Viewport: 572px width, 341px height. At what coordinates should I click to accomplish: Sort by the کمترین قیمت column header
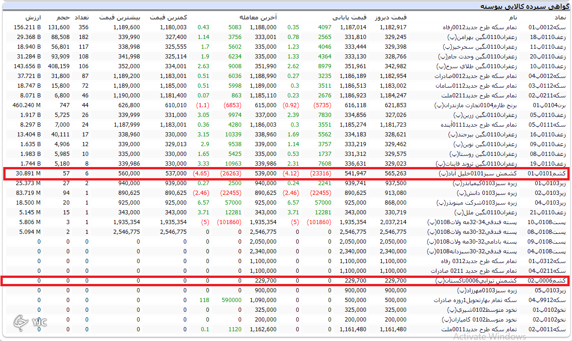pyautogui.click(x=168, y=17)
